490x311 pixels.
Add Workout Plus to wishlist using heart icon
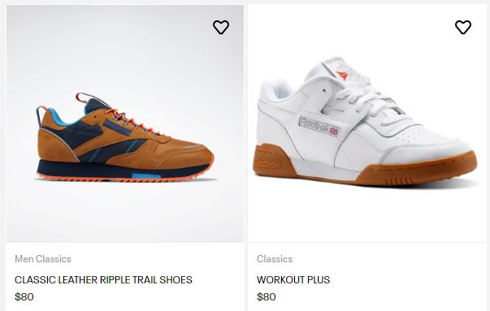click(x=463, y=27)
